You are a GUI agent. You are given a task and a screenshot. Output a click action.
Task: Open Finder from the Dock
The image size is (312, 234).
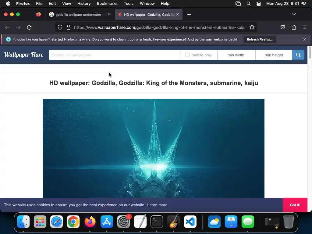[x=23, y=222]
